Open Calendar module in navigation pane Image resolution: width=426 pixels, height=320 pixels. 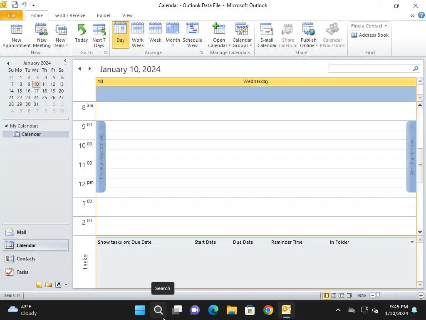pos(36,245)
